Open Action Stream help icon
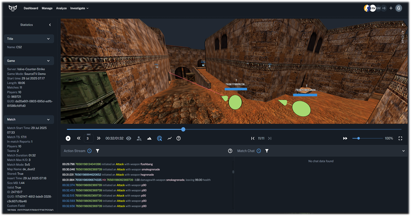This screenshot has height=216, width=411. [230, 151]
